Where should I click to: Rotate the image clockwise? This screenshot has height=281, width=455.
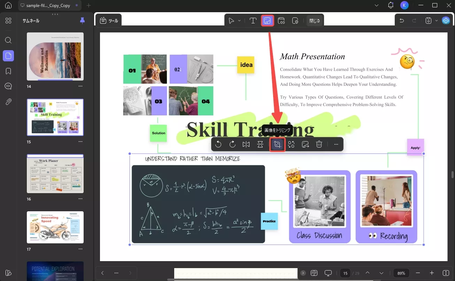point(232,144)
